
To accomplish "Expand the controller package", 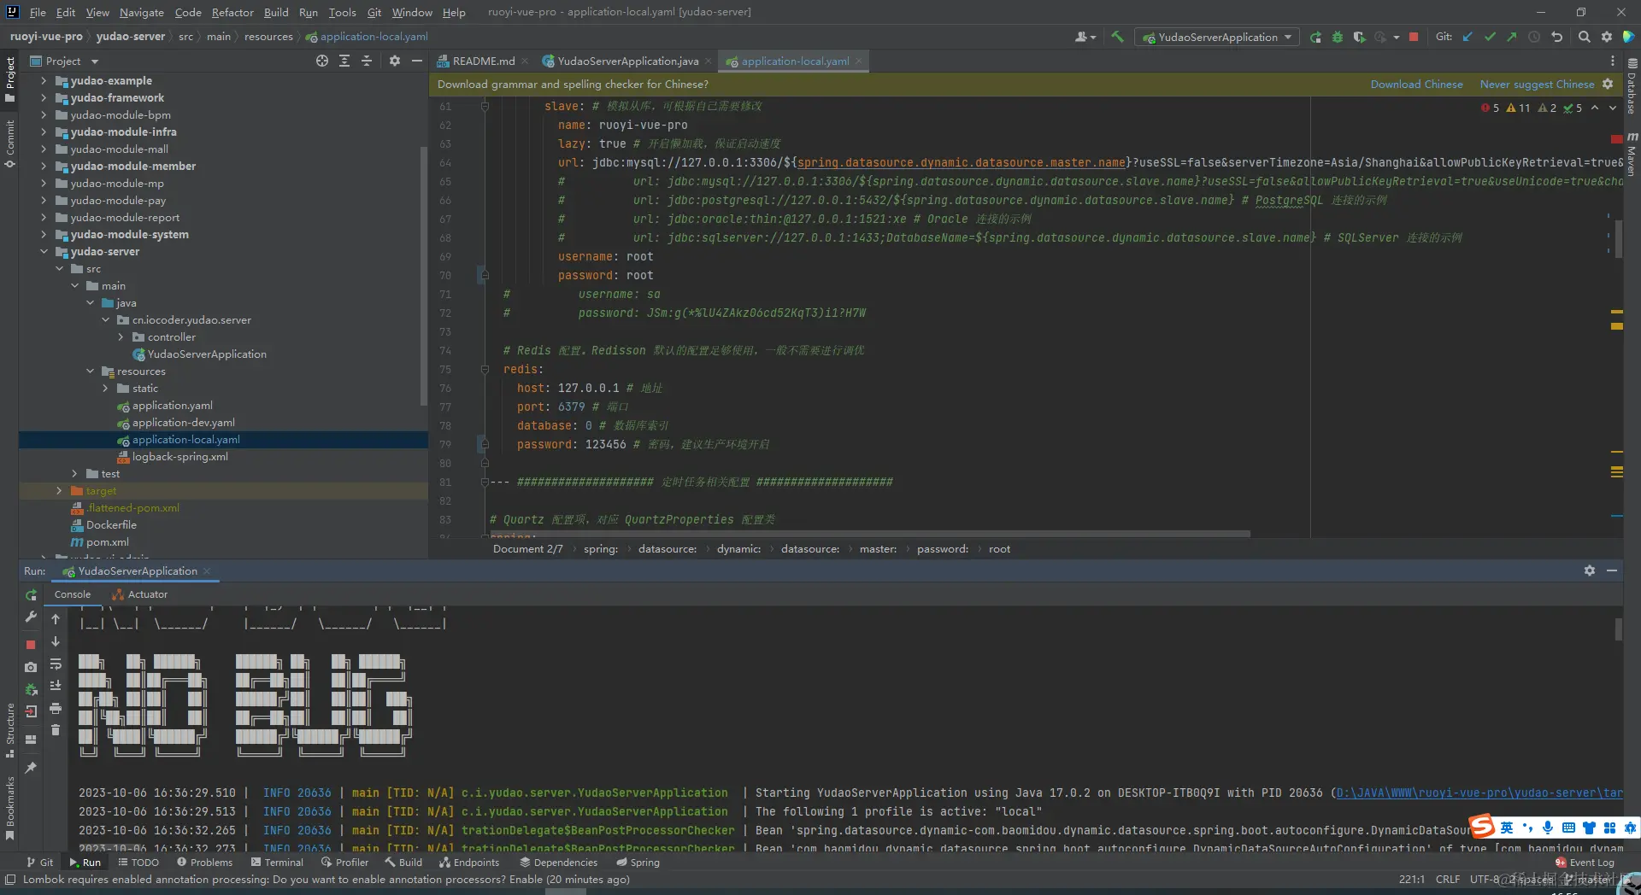I will click(x=121, y=336).
